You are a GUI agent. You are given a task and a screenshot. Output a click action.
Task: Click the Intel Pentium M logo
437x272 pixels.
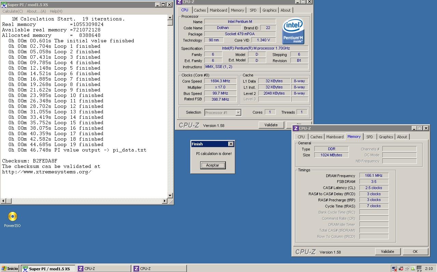click(293, 31)
